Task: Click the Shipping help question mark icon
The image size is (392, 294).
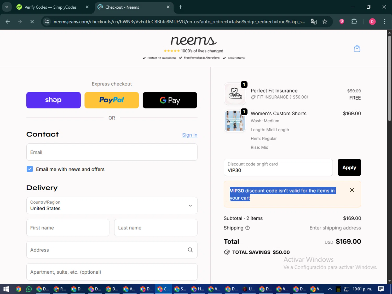Action: [247, 228]
